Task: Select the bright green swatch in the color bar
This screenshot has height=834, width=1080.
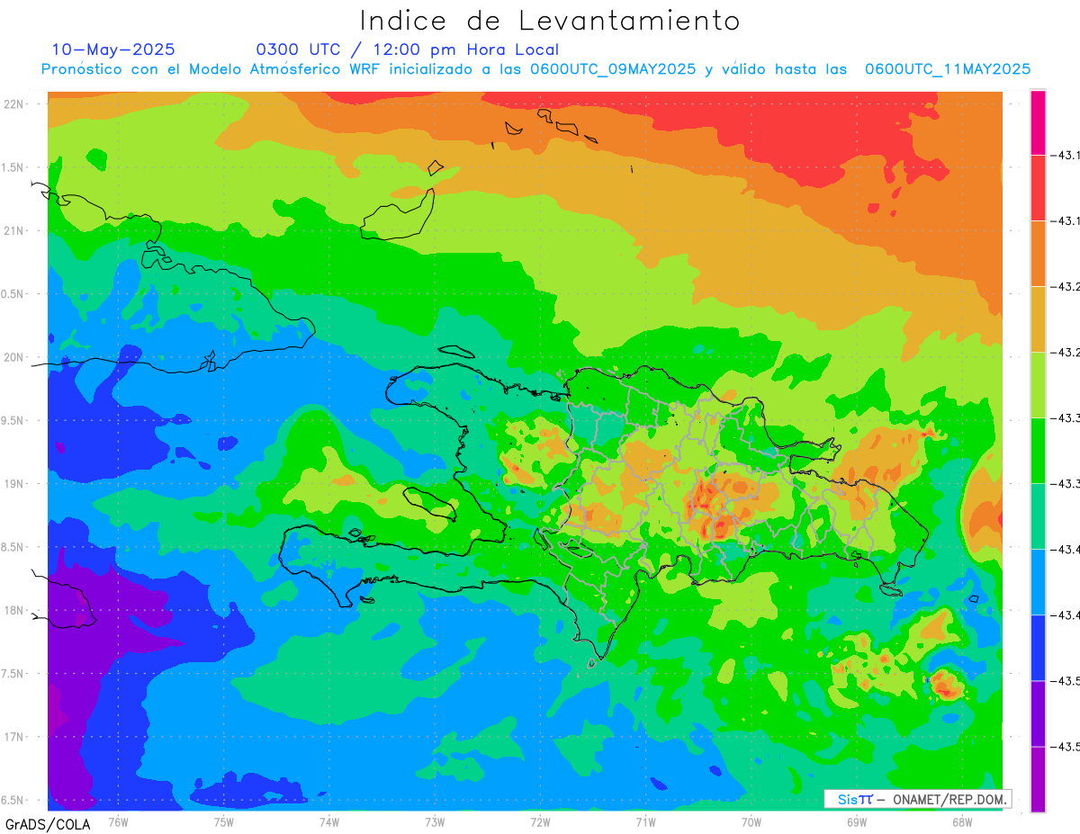Action: [1038, 451]
